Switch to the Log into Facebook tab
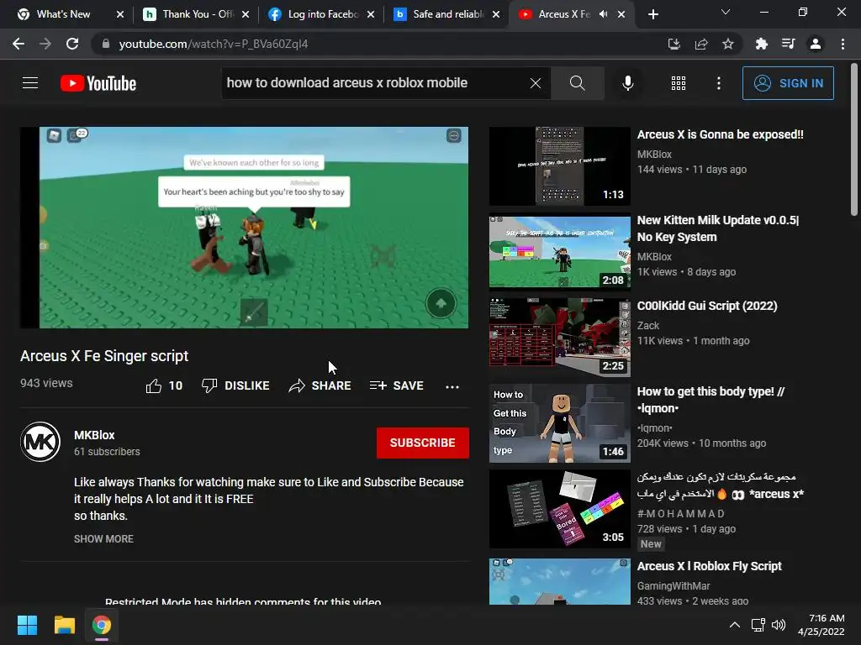The height and width of the screenshot is (645, 861). click(x=320, y=14)
